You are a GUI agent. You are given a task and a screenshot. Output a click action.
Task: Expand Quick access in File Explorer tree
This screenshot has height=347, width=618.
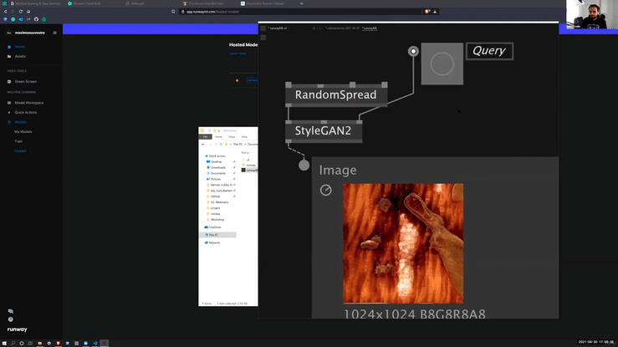point(203,156)
